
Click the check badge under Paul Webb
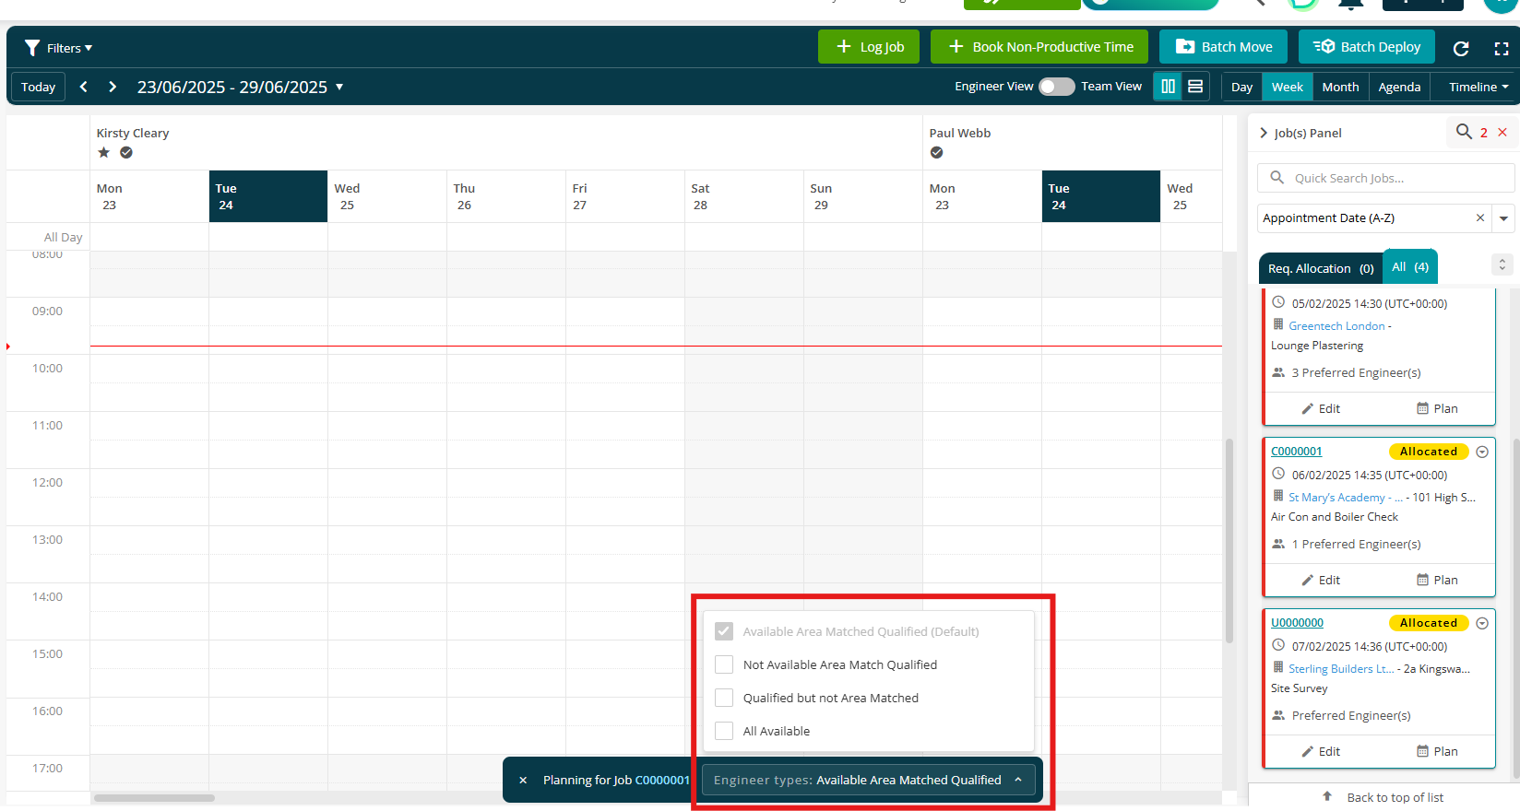coord(936,153)
